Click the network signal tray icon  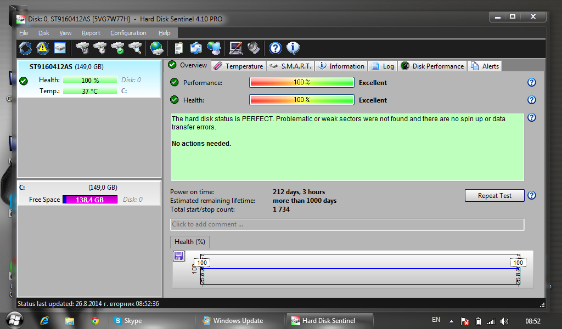[491, 321]
